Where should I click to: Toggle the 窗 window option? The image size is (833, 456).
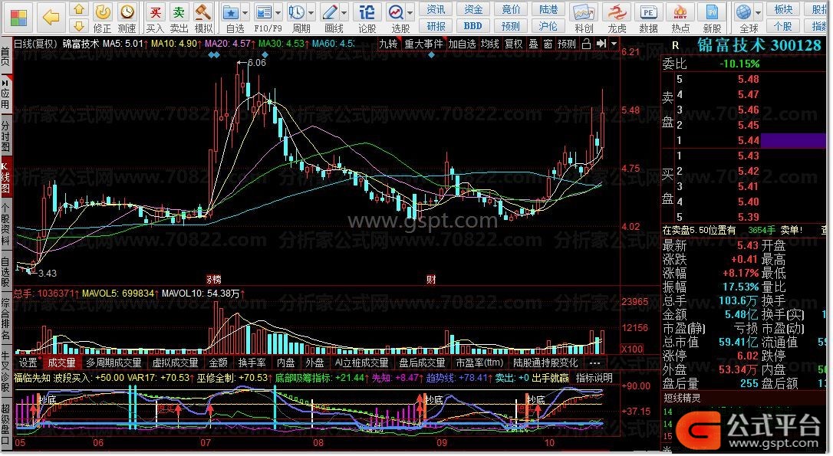click(x=548, y=44)
